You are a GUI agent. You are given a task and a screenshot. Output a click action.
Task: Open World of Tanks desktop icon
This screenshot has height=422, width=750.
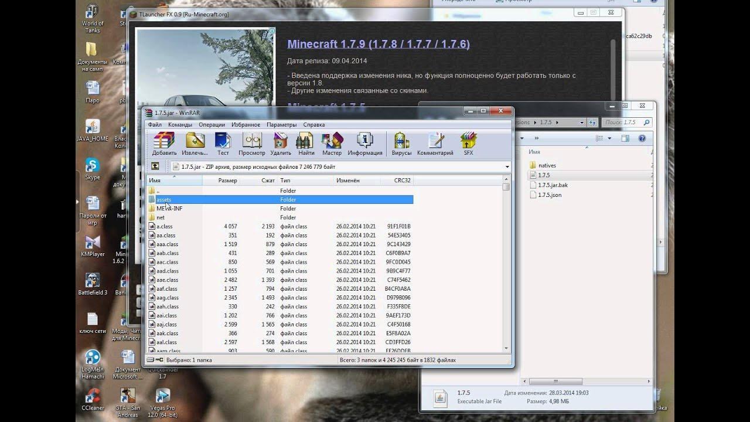click(93, 18)
